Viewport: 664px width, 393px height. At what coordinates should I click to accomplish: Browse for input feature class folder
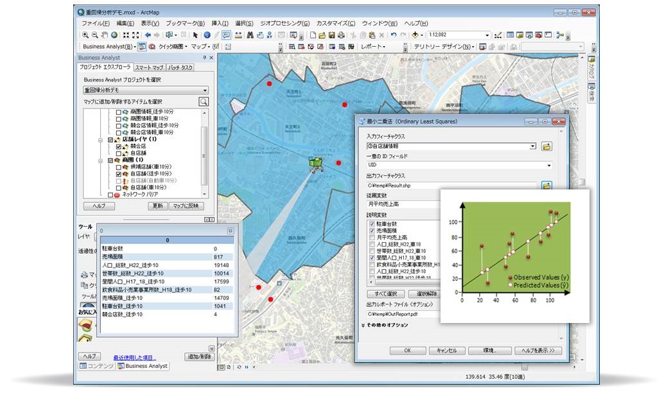546,146
